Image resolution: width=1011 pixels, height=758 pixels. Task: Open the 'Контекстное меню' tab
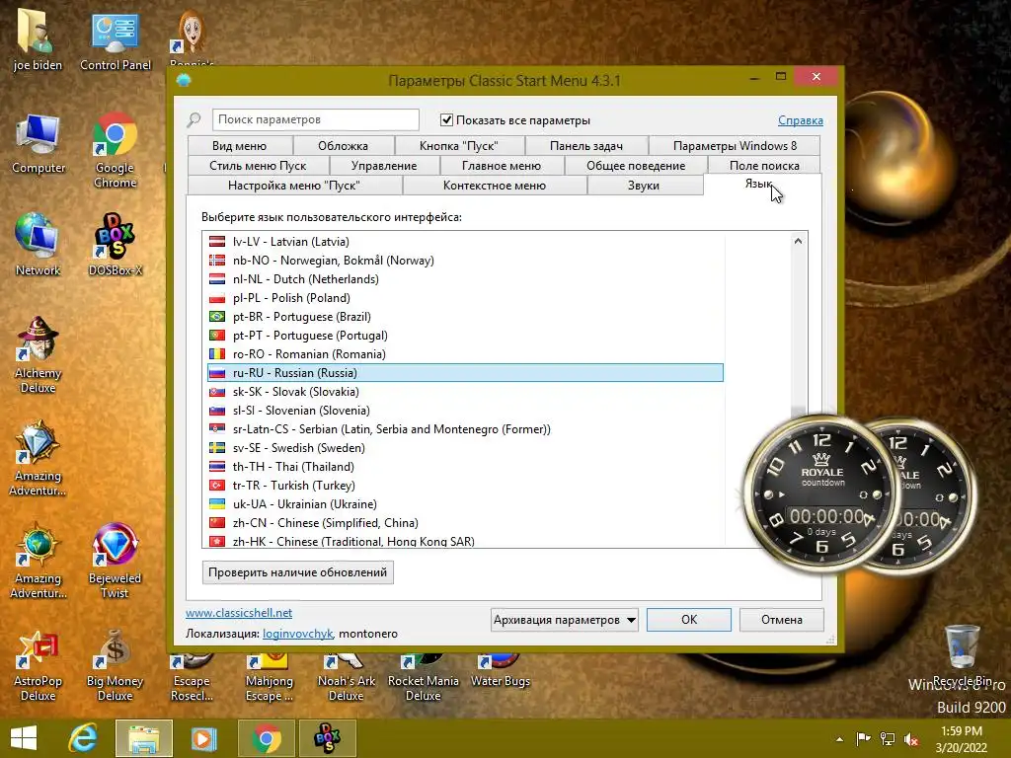pyautogui.click(x=495, y=186)
